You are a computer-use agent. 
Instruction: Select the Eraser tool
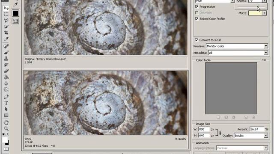(6, 71)
